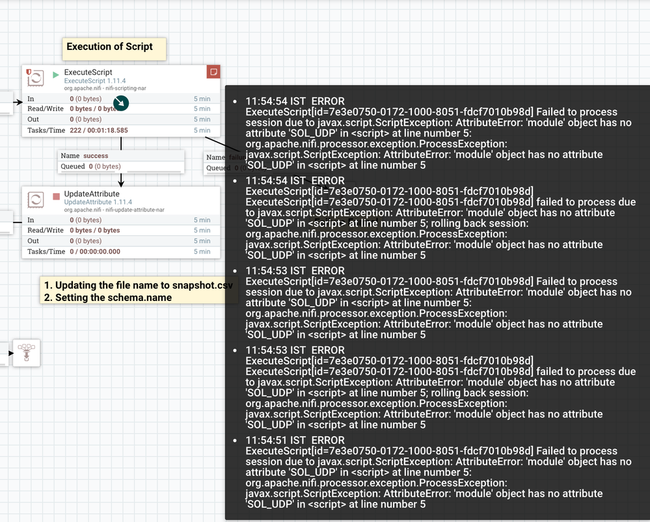This screenshot has width=650, height=522.
Task: Click the second 11:54:53 IST ERROR bulletin entry
Action: pyautogui.click(x=440, y=387)
